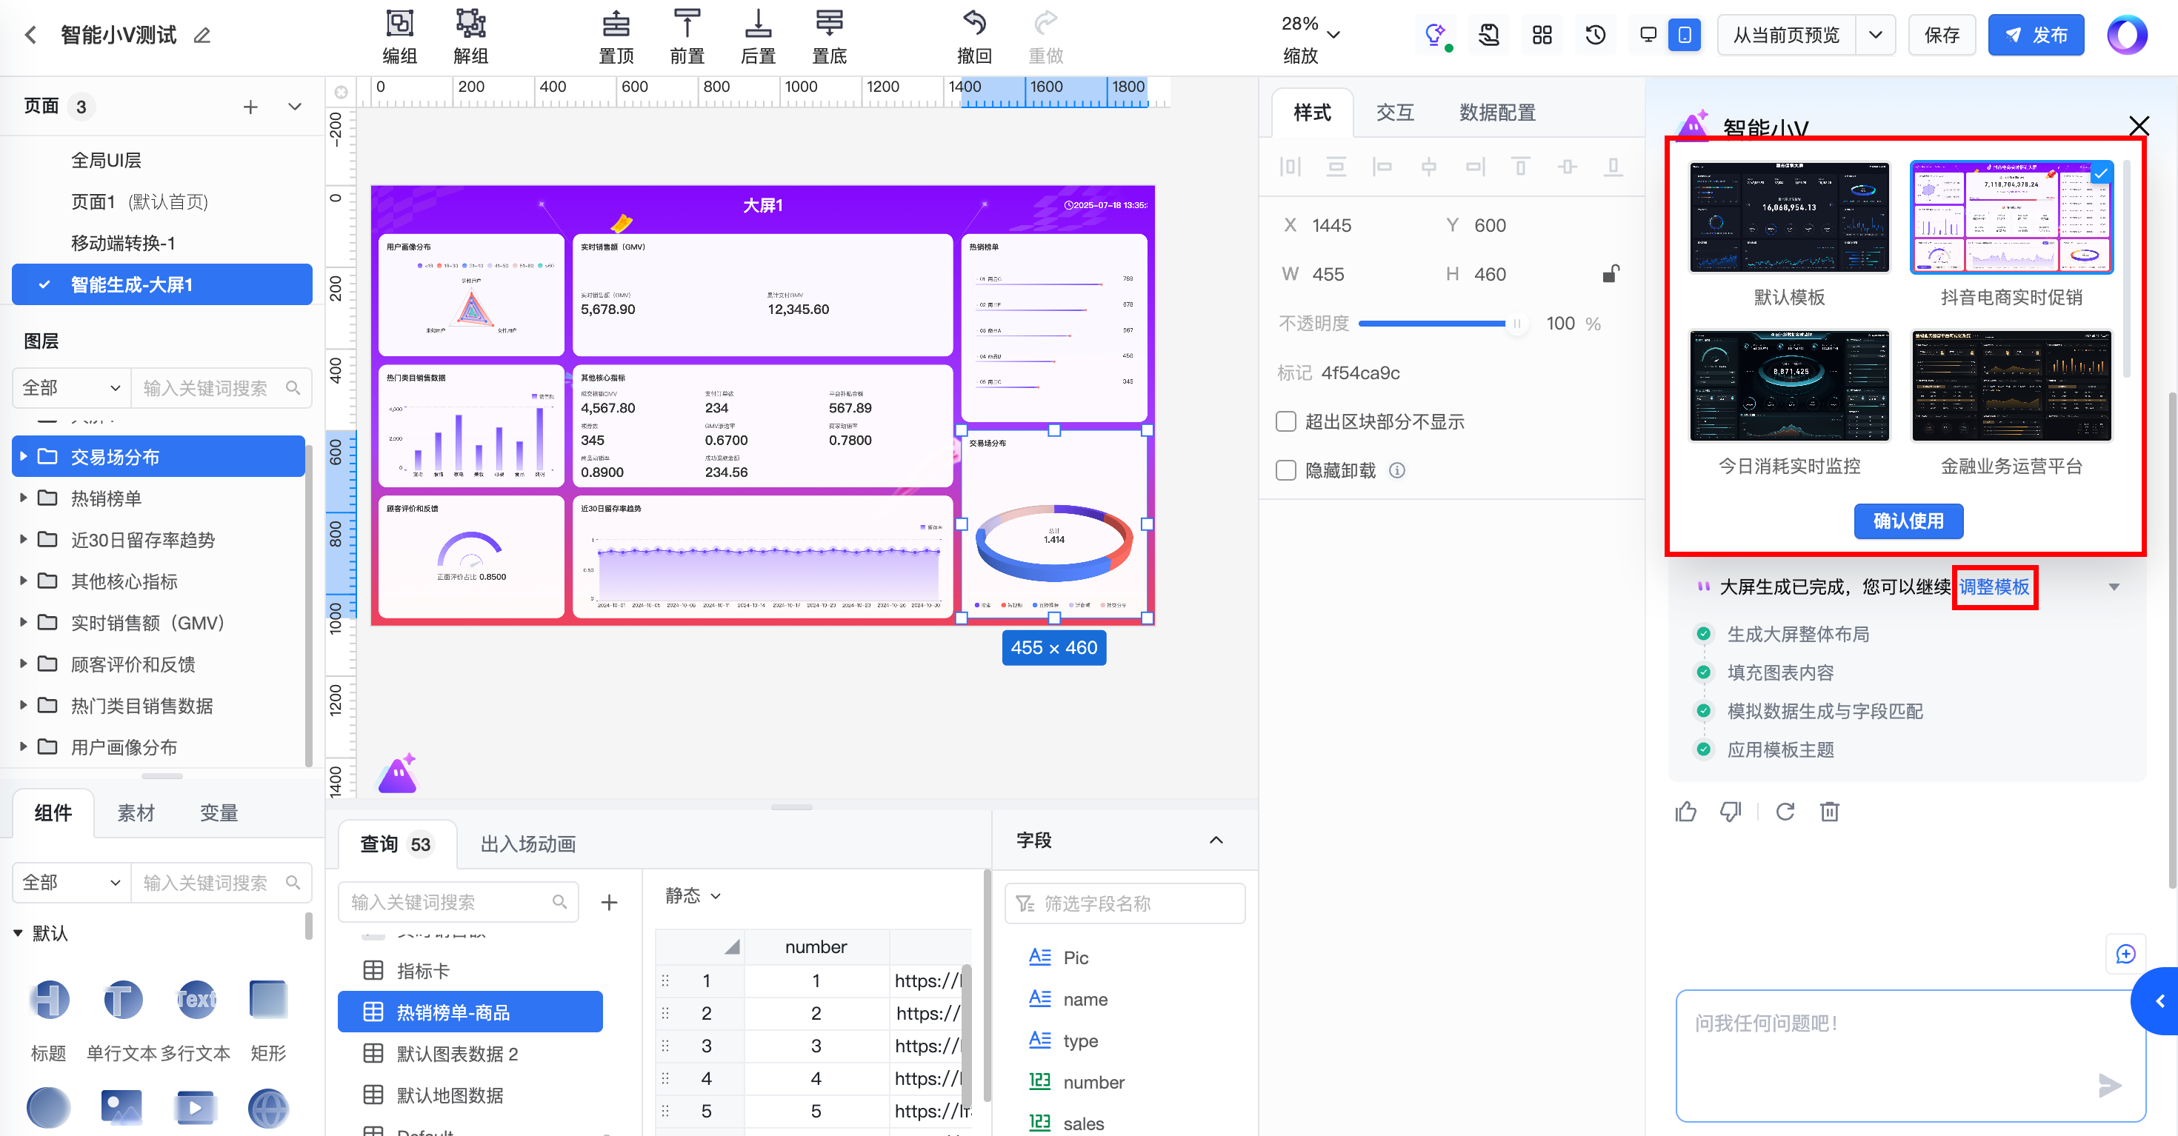Click the regenerate refresh icon in chat

point(1785,812)
